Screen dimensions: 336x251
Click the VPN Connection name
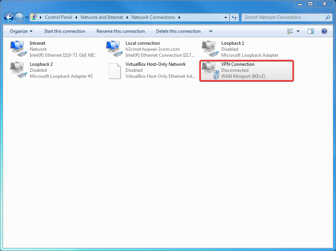pyautogui.click(x=238, y=64)
